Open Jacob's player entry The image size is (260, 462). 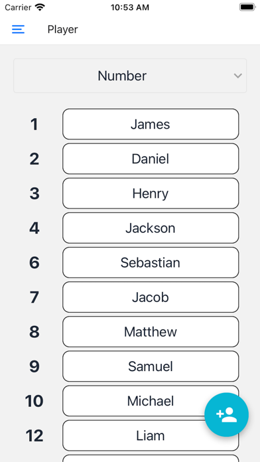(x=151, y=297)
